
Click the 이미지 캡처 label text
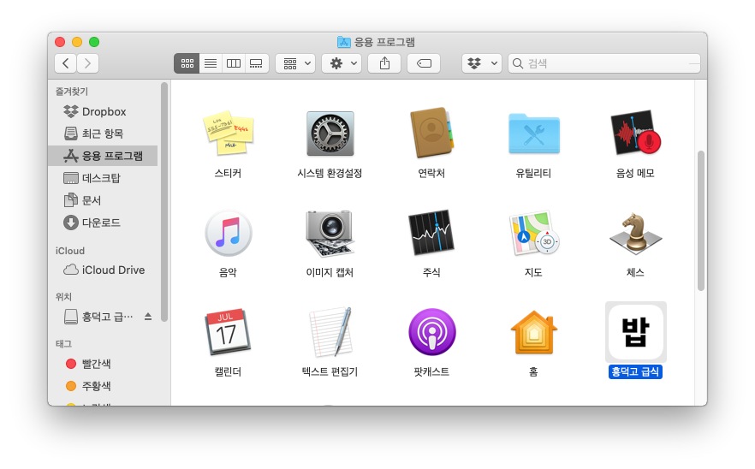[x=330, y=272]
